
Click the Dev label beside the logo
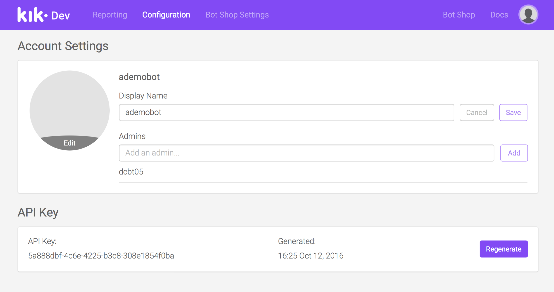coord(61,16)
